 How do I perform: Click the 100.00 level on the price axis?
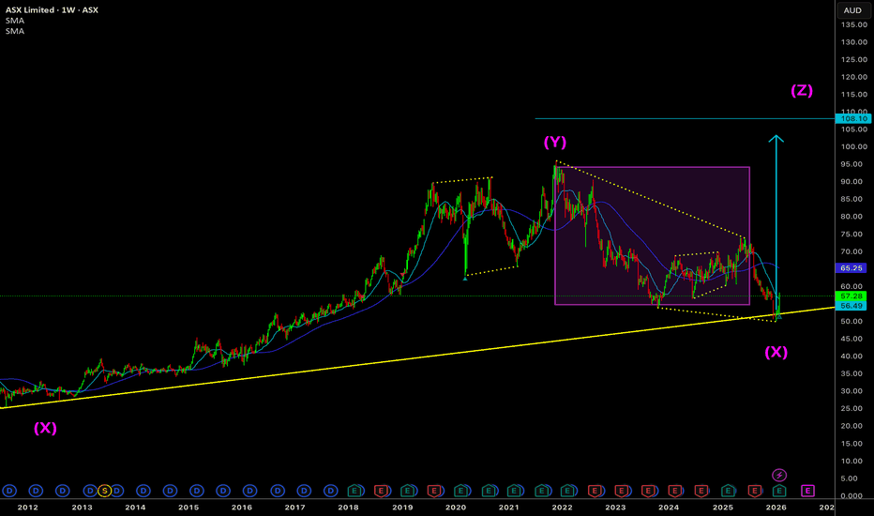click(x=852, y=146)
